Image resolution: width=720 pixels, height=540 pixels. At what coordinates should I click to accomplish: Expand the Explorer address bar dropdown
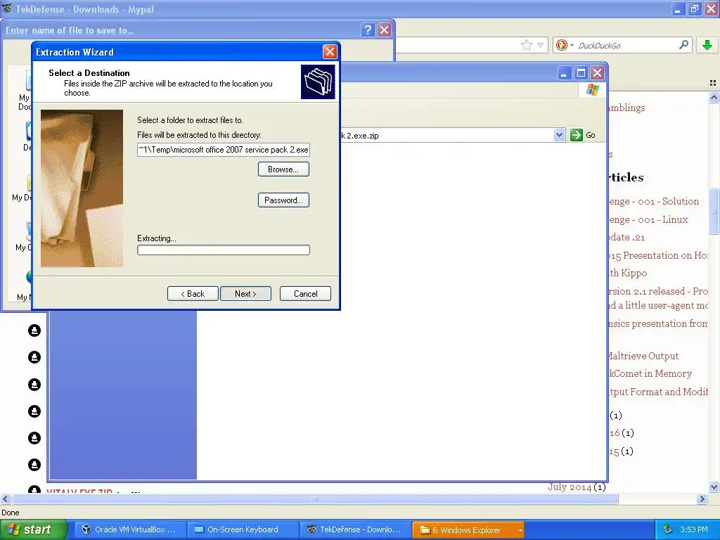[559, 135]
